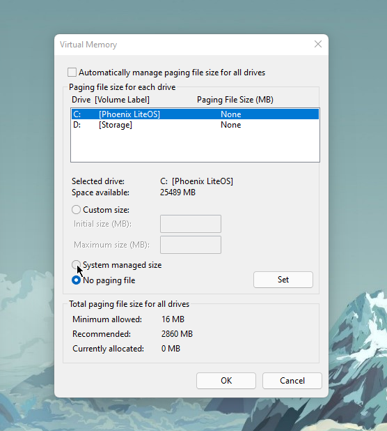
Task: Close the Virtual Memory dialog with X
Action: click(x=318, y=44)
